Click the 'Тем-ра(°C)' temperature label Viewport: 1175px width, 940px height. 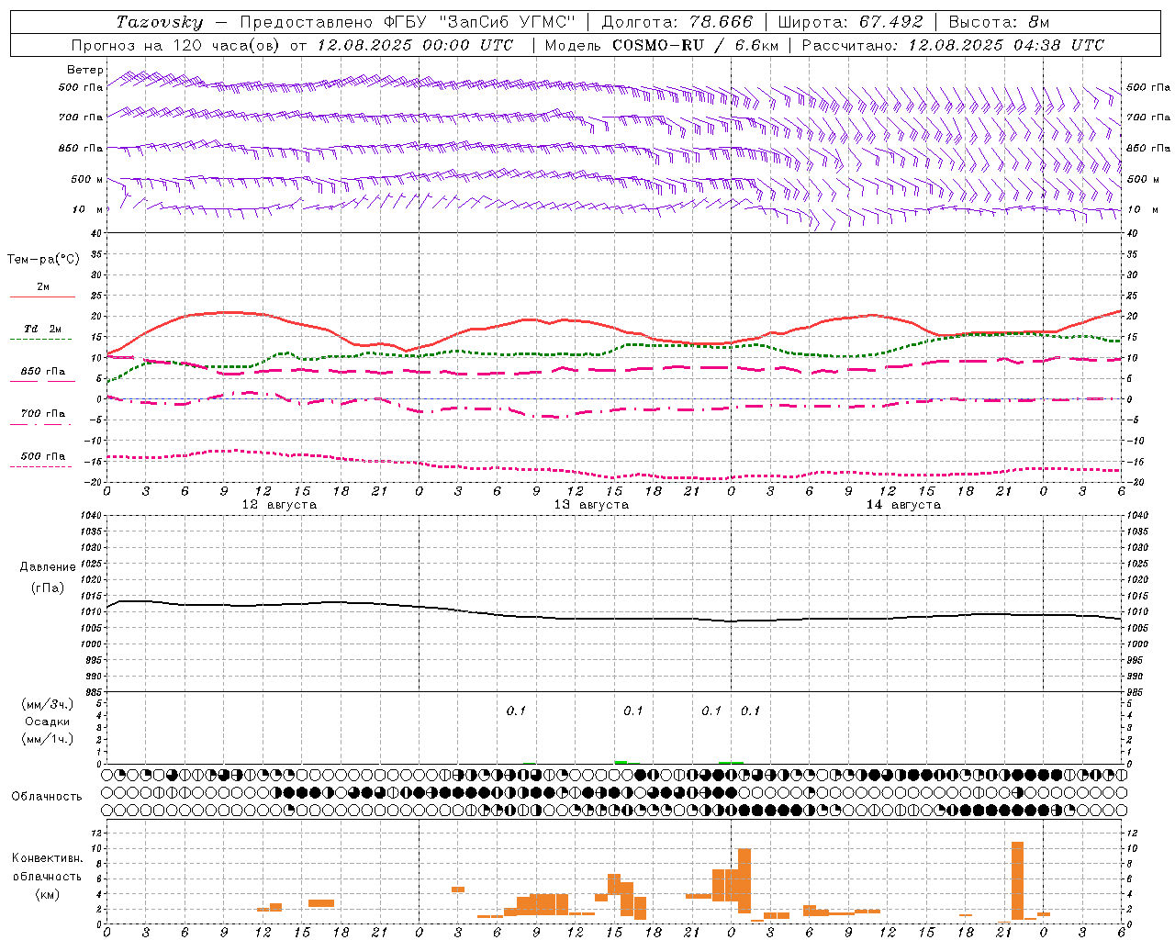tap(43, 260)
